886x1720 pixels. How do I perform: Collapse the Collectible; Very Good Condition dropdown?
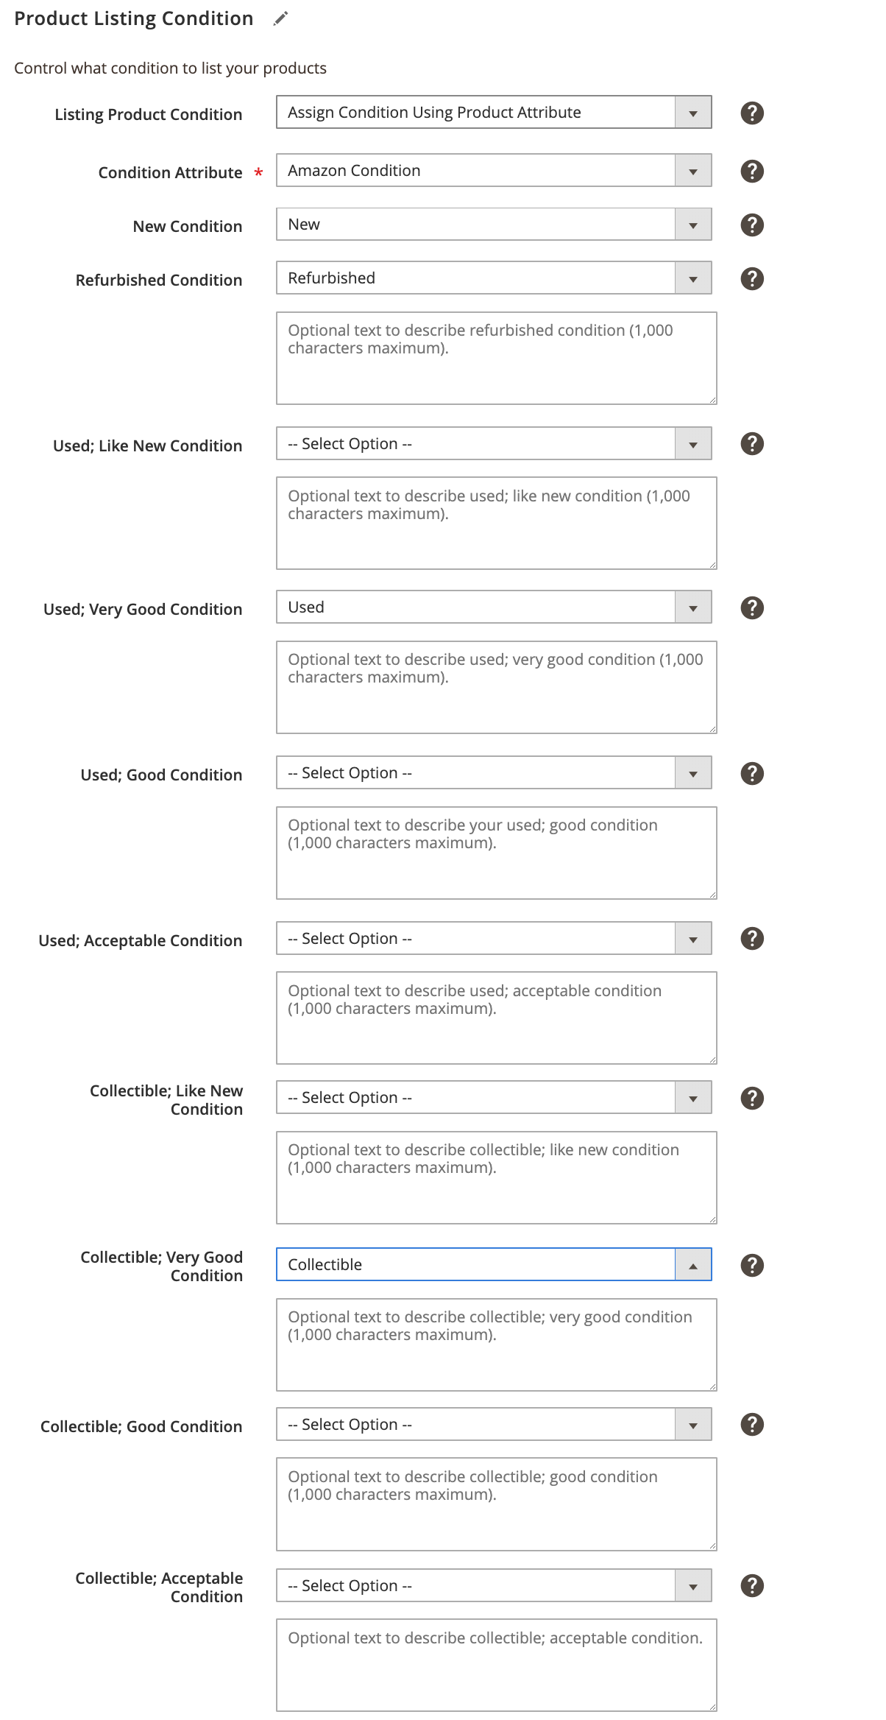coord(494,1264)
